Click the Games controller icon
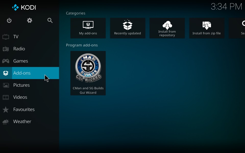 [x=6, y=61]
